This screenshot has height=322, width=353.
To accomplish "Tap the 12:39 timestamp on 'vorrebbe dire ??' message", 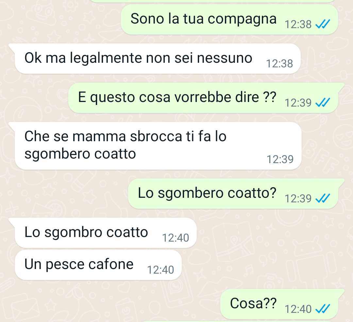I will pyautogui.click(x=298, y=103).
